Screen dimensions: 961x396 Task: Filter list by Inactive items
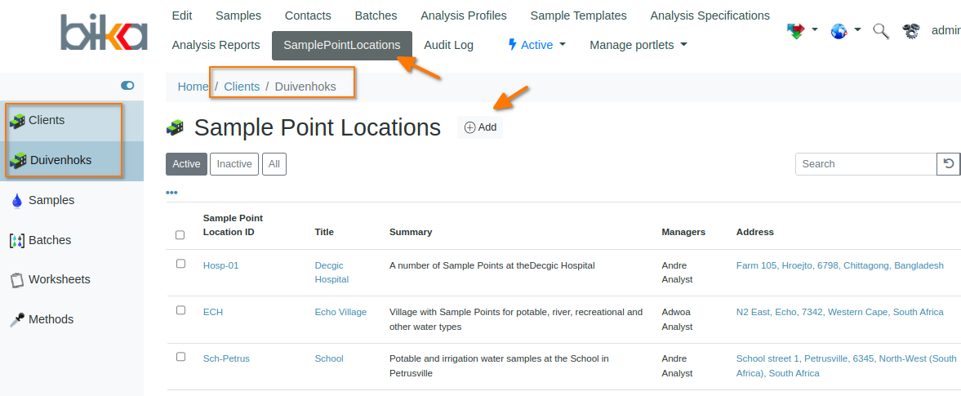tap(234, 164)
